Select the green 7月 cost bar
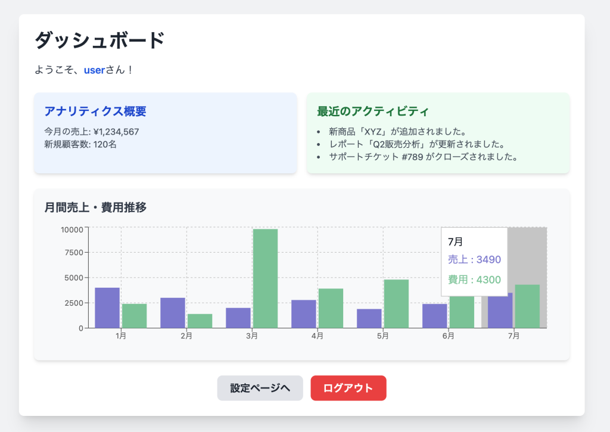Viewport: 610px width, 432px height. [527, 306]
